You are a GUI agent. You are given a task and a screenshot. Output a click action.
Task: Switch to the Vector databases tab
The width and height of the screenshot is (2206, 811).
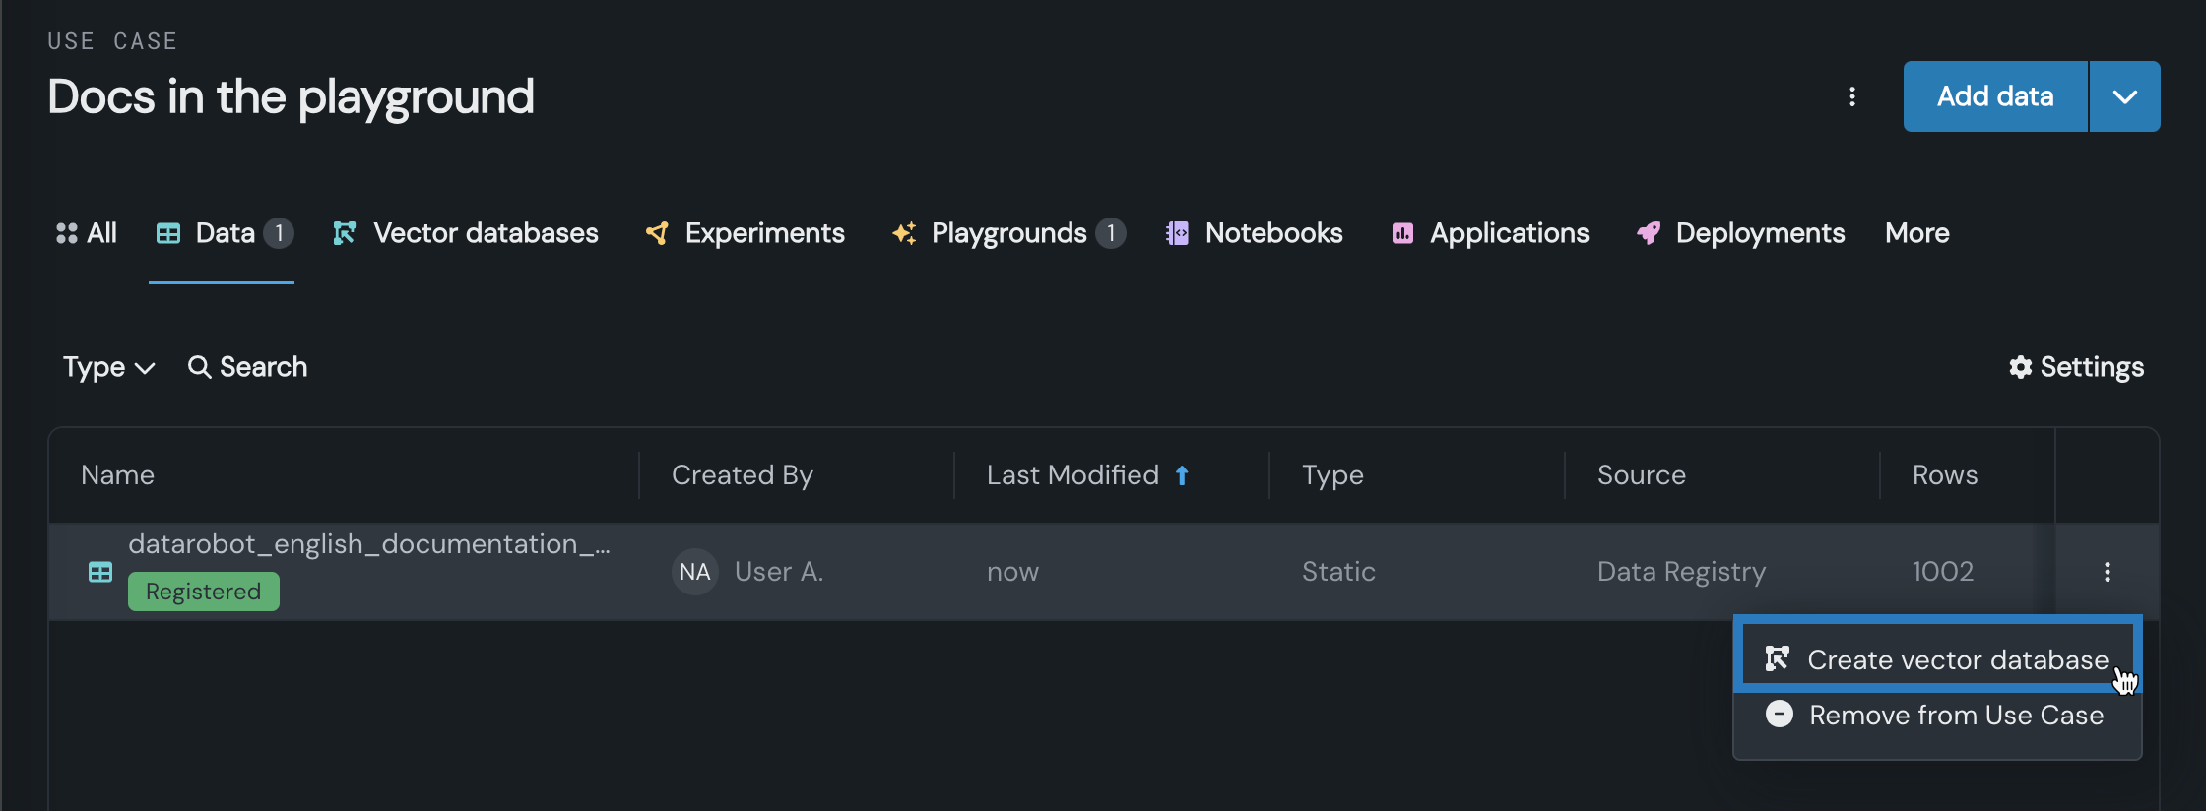[x=466, y=233]
